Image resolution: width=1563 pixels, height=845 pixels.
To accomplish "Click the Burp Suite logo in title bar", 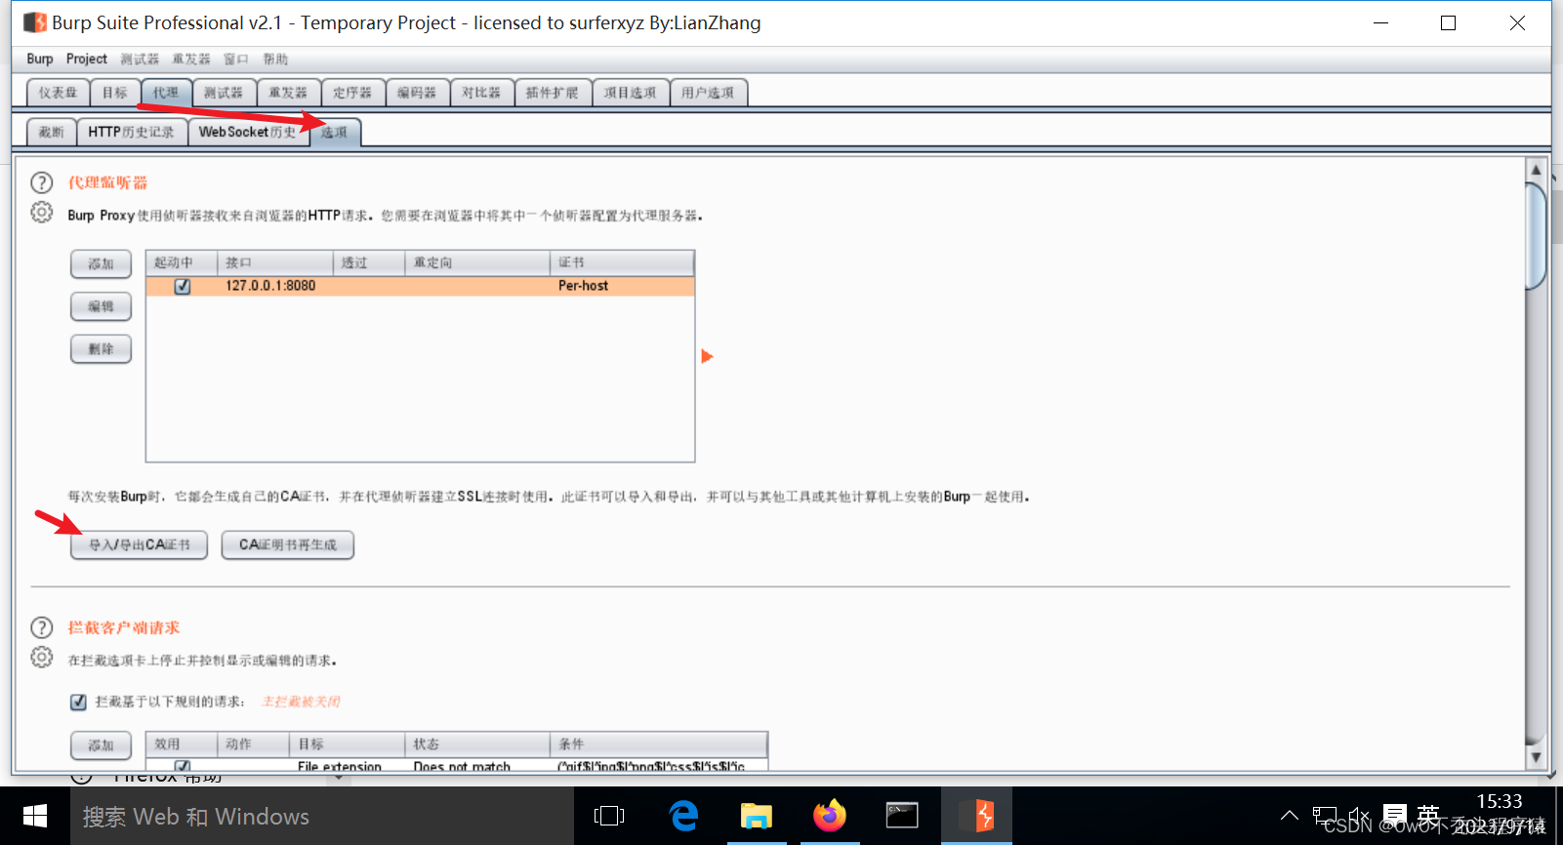I will click(35, 22).
